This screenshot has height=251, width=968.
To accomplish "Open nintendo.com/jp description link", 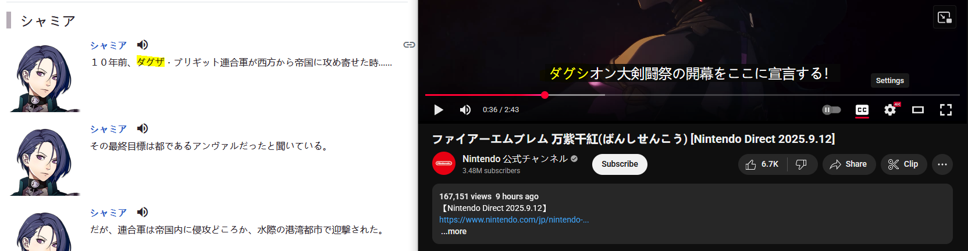I will 514,220.
